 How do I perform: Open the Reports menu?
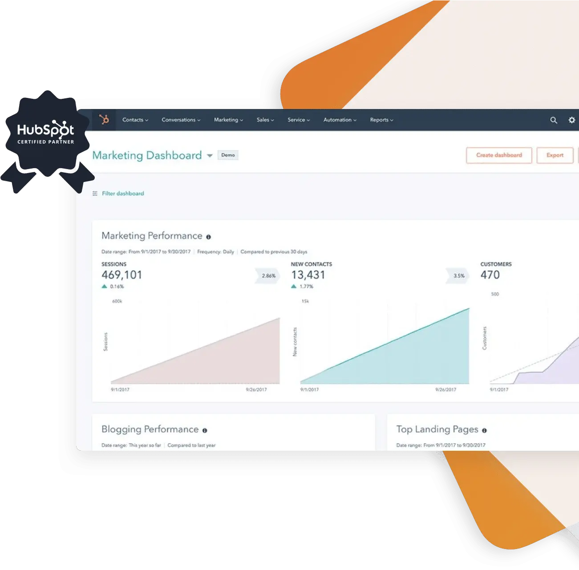pos(381,120)
